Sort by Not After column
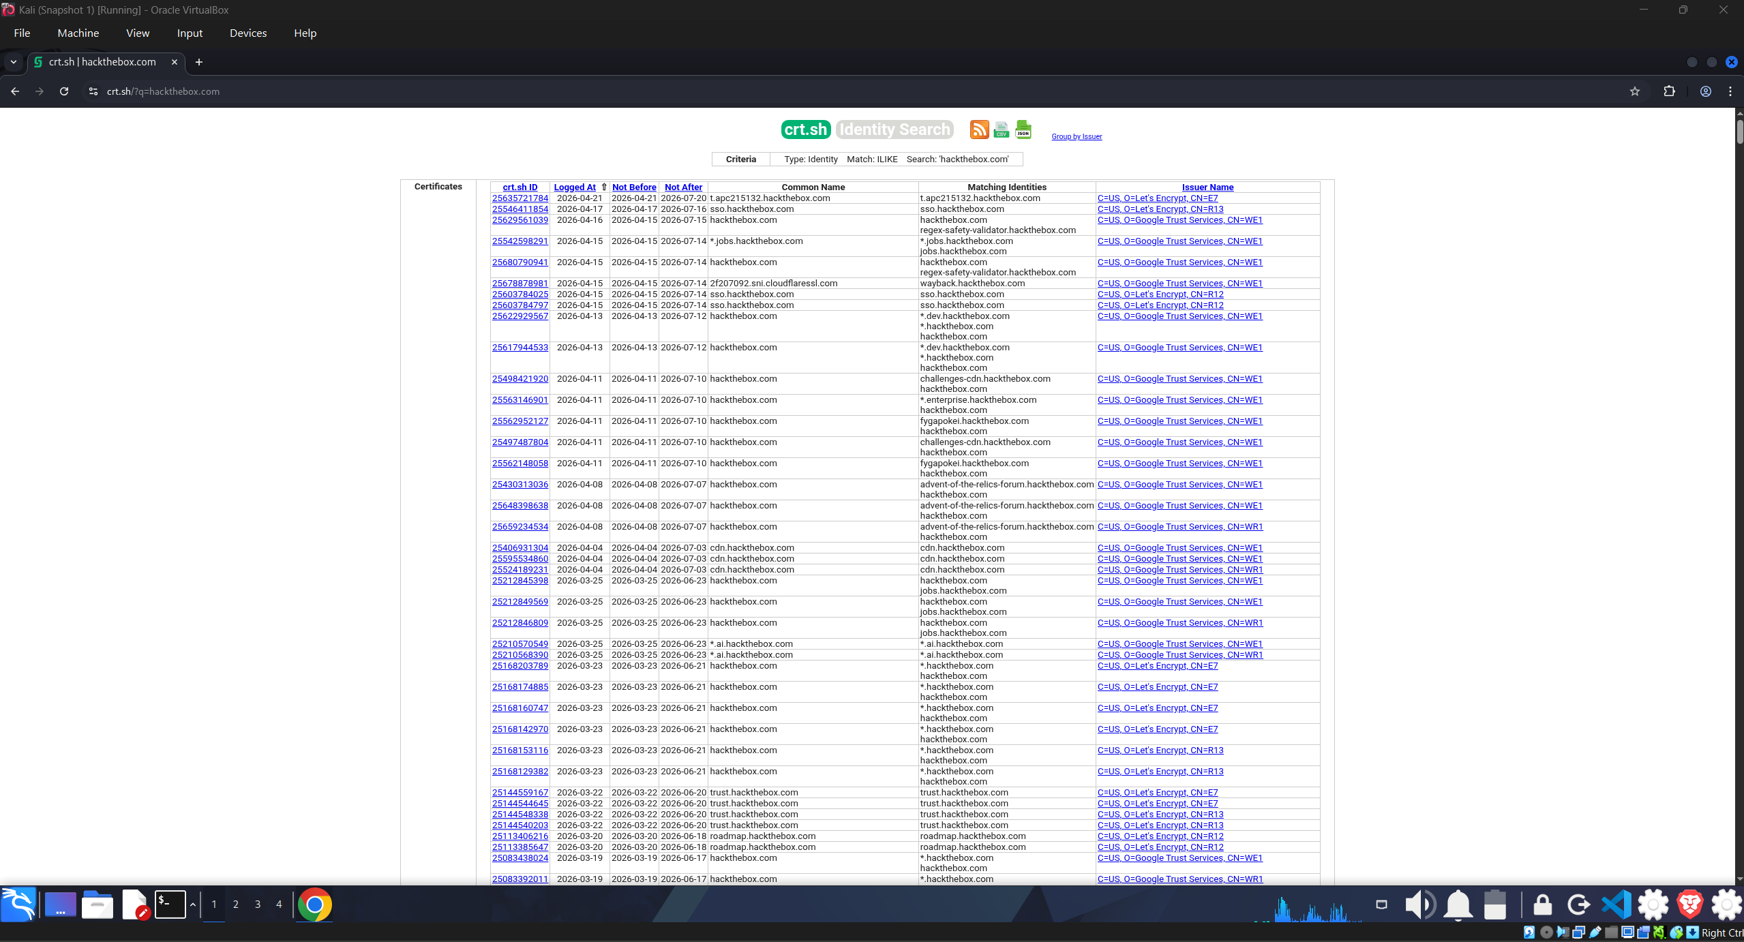1744x942 pixels. [683, 187]
